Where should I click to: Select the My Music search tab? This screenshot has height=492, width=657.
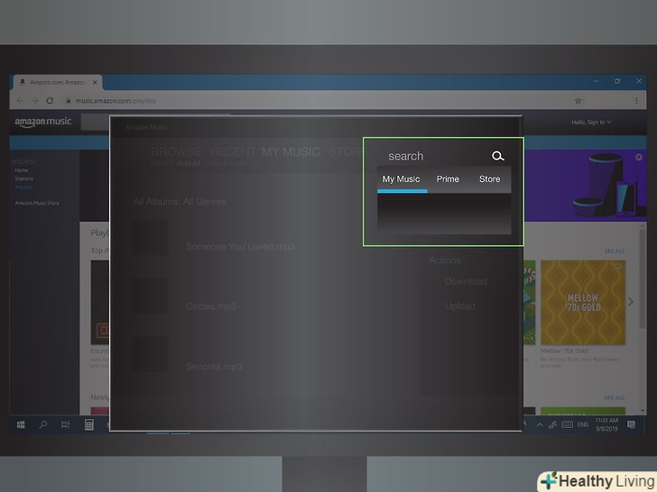coord(401,179)
